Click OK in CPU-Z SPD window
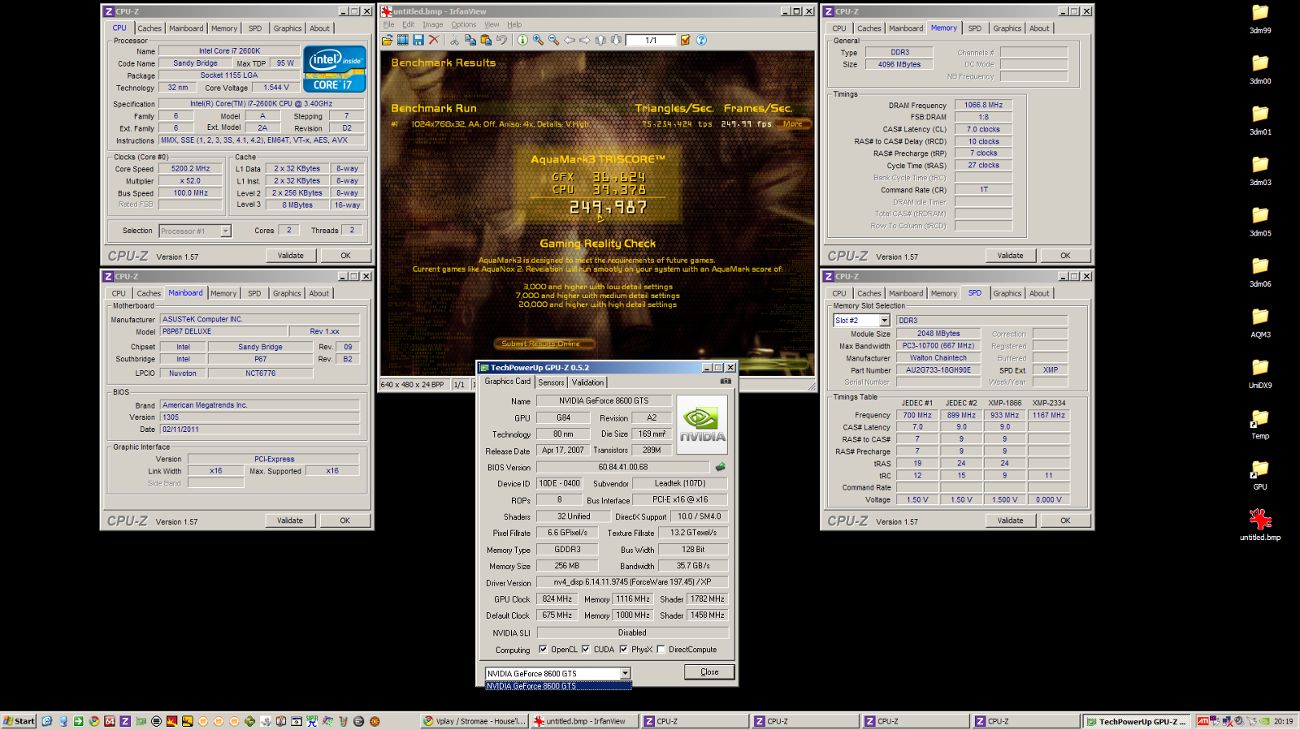1300x730 pixels. [1065, 521]
